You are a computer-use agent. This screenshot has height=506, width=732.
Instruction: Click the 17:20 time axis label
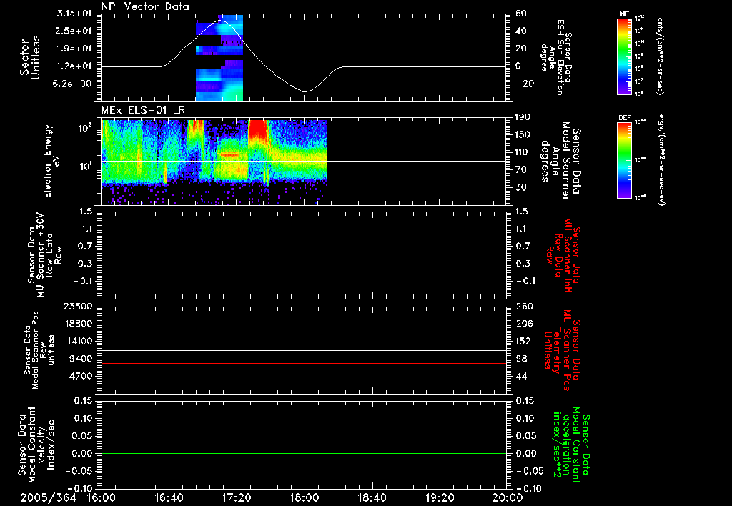pos(237,497)
